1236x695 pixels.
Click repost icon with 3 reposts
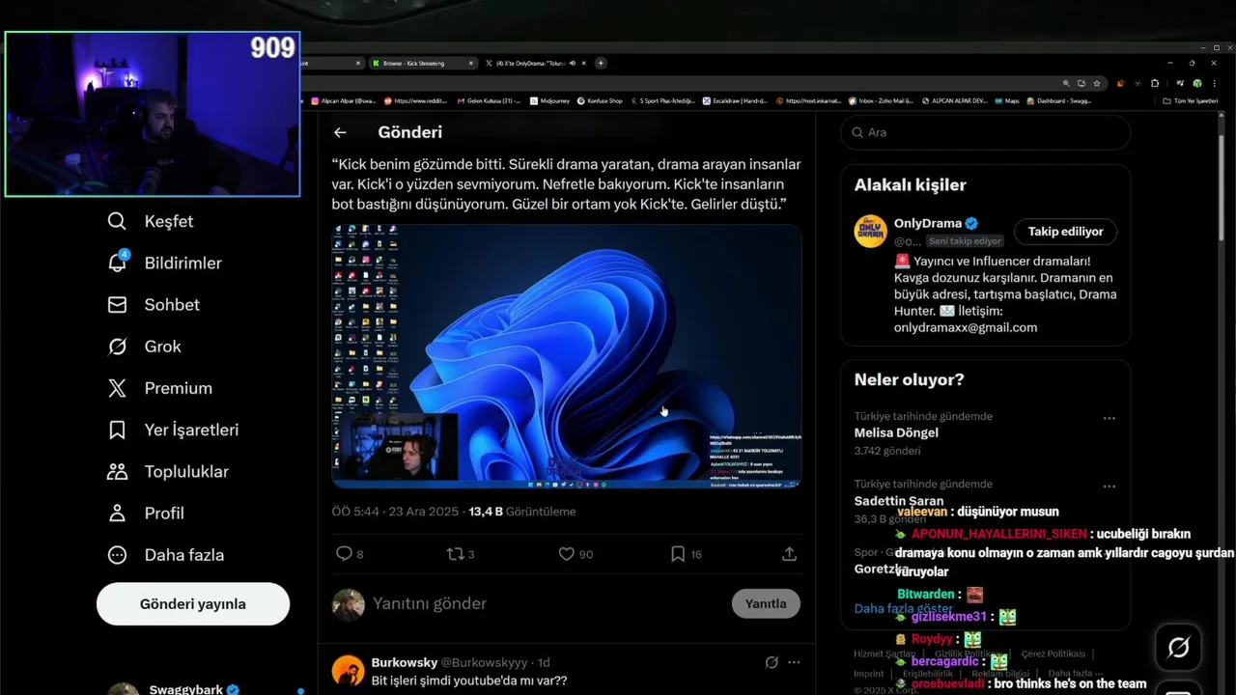pyautogui.click(x=461, y=554)
